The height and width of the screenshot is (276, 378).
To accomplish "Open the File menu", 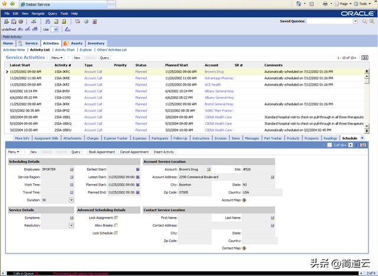I will [x=7, y=14].
